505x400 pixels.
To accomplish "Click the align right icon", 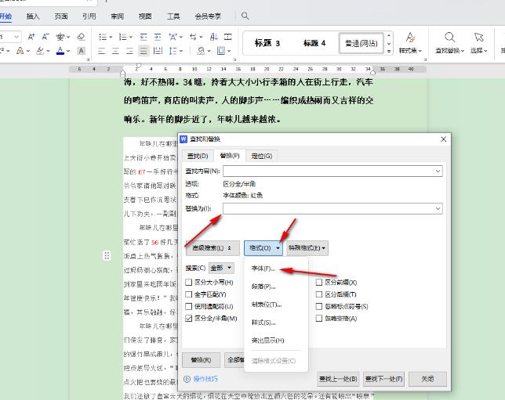I will 129,51.
